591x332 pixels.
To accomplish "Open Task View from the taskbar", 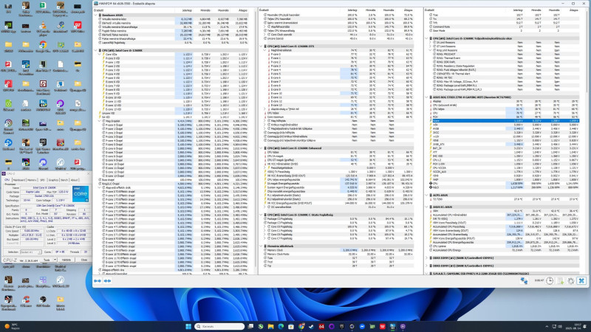I will point(250,326).
